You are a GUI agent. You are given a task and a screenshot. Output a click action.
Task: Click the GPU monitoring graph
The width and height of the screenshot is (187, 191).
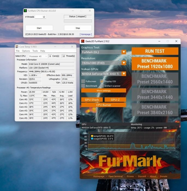(131, 141)
